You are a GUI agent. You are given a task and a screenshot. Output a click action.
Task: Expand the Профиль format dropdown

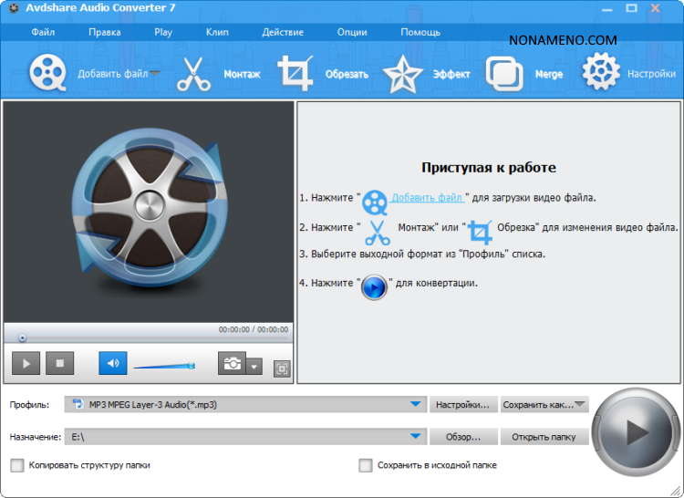(x=417, y=404)
